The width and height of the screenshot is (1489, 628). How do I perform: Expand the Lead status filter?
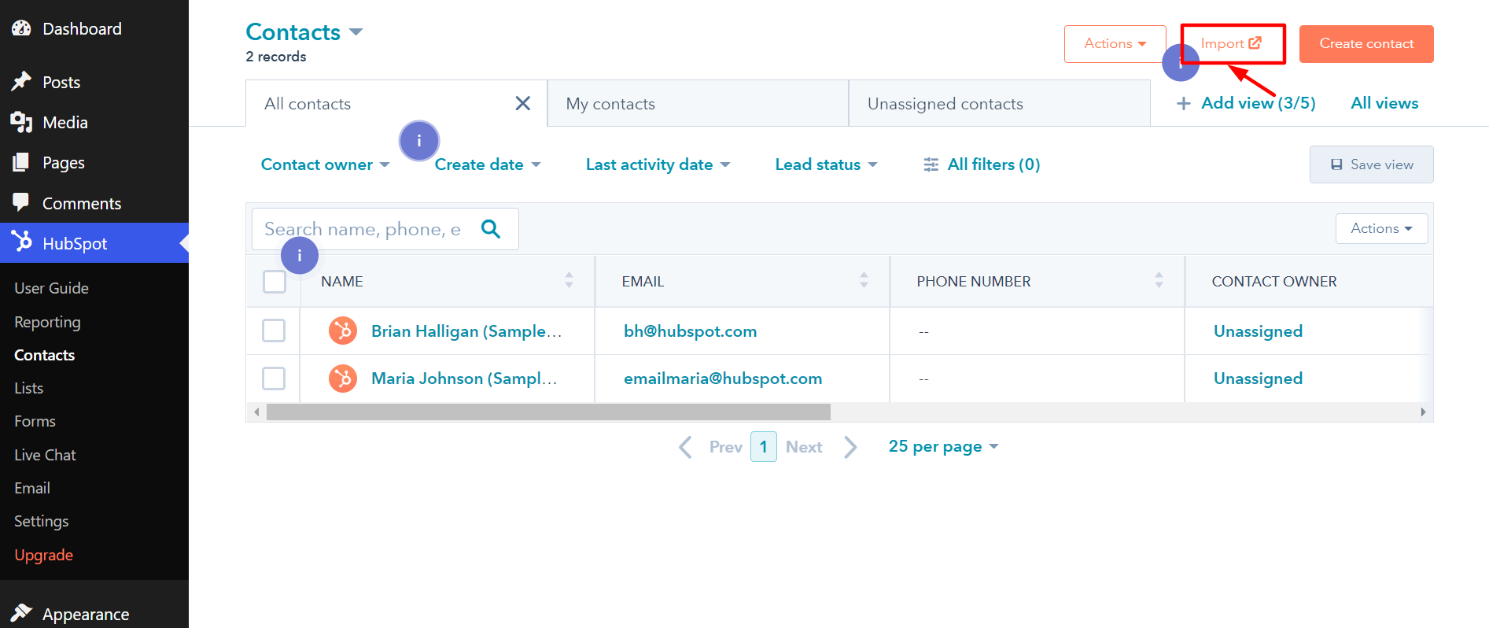tap(827, 164)
